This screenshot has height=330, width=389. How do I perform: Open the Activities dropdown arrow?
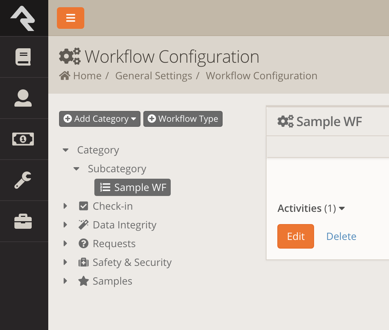(342, 208)
